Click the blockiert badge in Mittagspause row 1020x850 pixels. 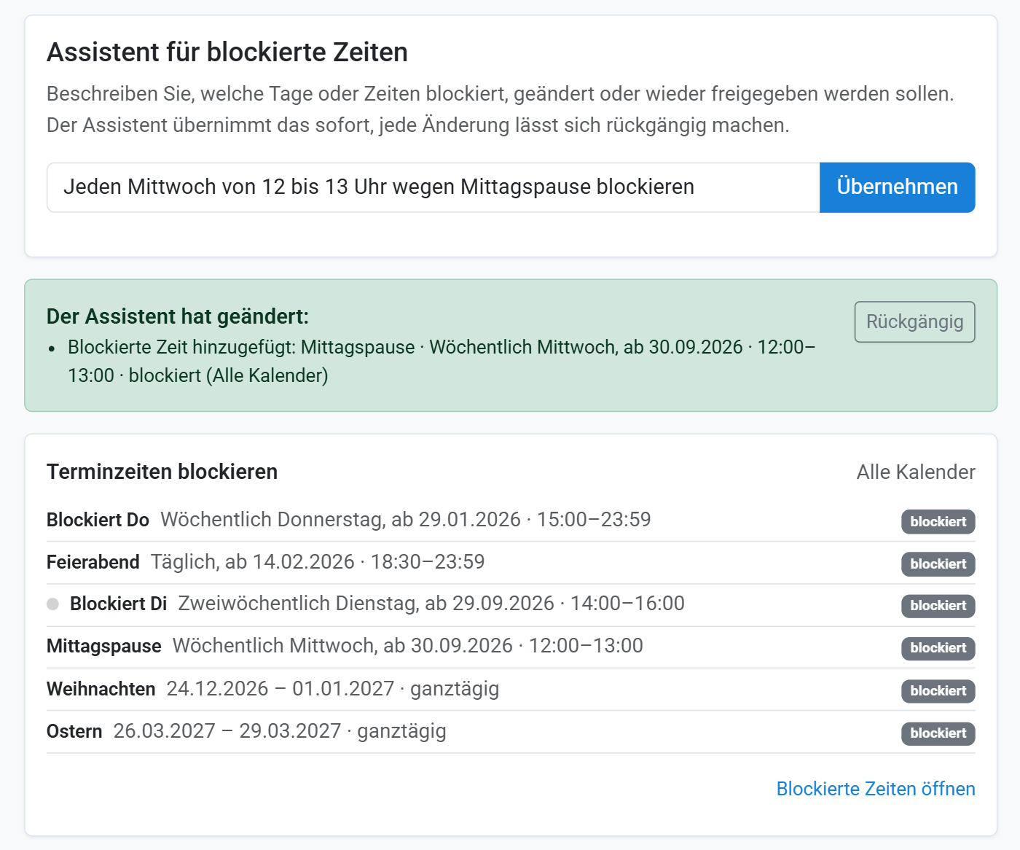[x=938, y=648]
